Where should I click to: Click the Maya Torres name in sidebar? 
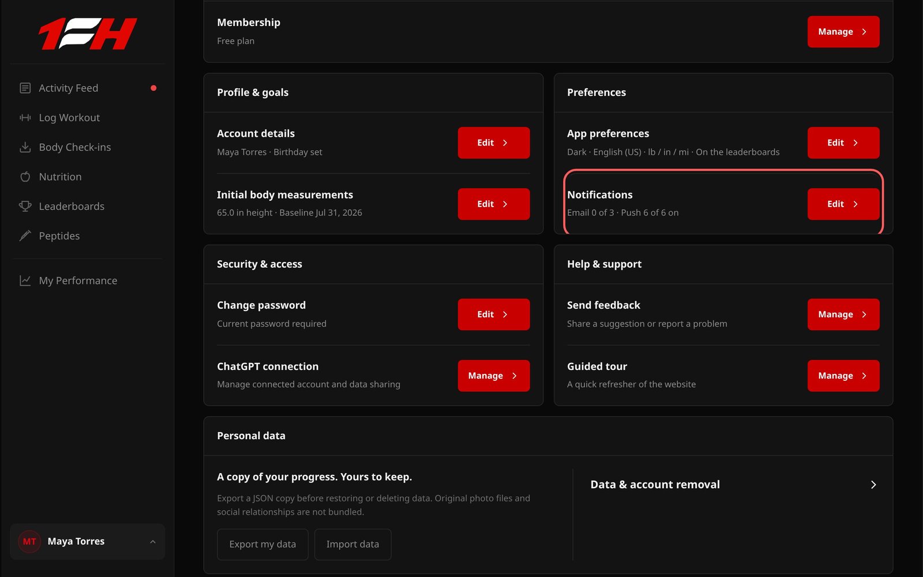click(x=76, y=541)
